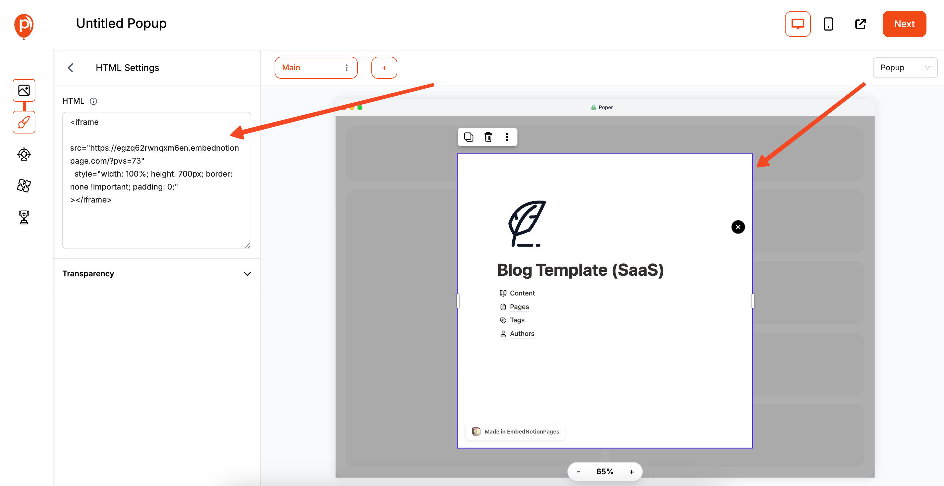Click the Untitled Popup title
The height and width of the screenshot is (486, 944).
click(121, 23)
